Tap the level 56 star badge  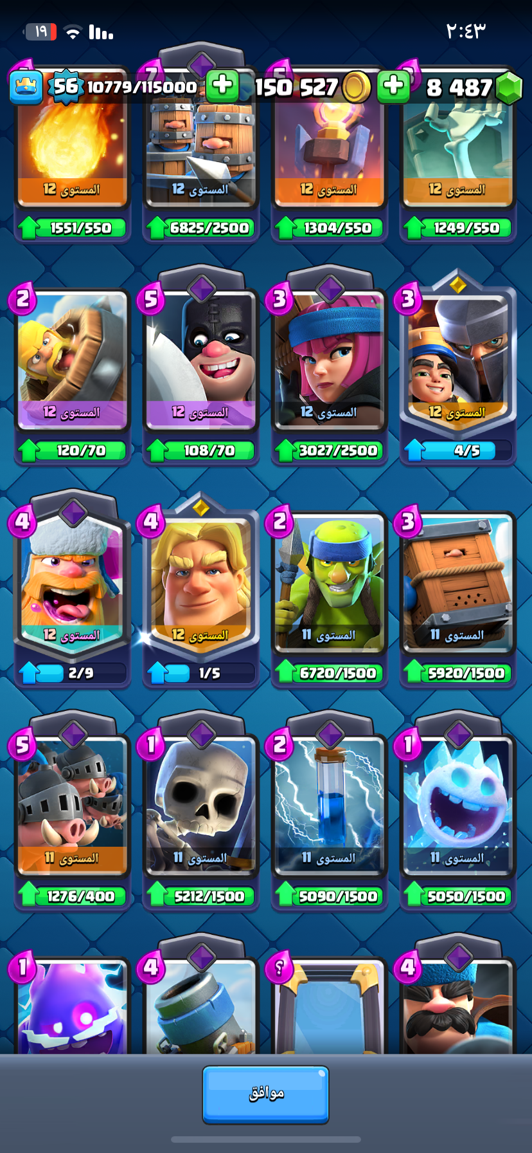[66, 87]
